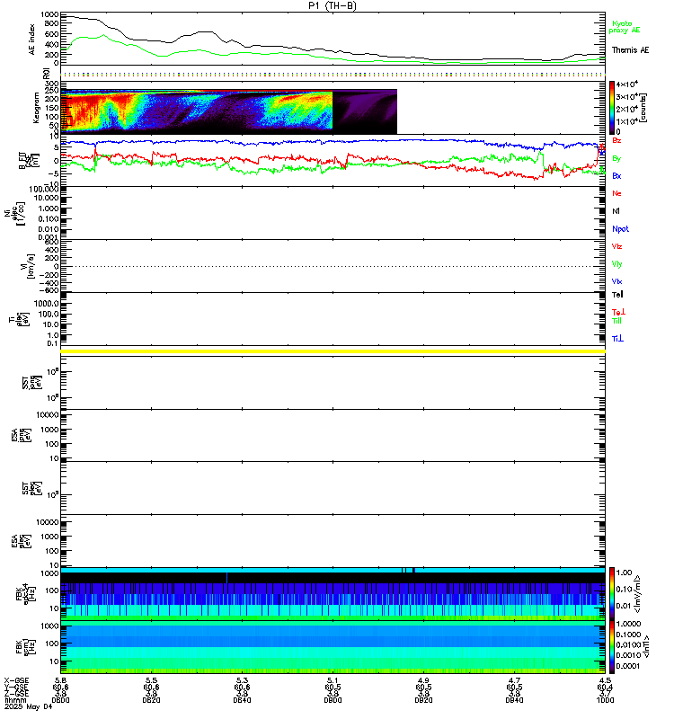This screenshot has height=719, width=674.
Task: Click the keogram counts color bar
Action: point(612,108)
